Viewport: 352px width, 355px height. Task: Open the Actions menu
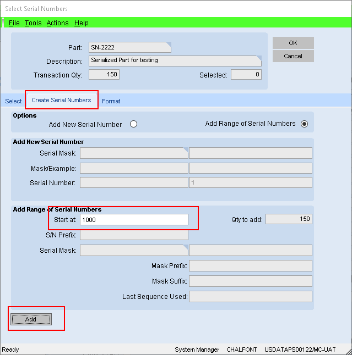point(58,23)
